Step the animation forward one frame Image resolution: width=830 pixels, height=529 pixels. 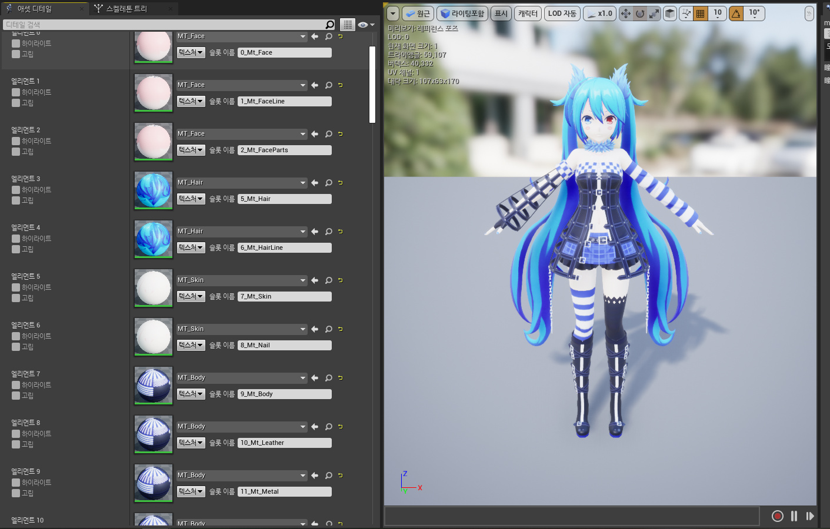(x=810, y=516)
